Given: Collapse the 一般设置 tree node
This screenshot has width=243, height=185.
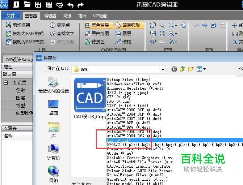Looking at the screenshot, I should pyautogui.click(x=5, y=83).
